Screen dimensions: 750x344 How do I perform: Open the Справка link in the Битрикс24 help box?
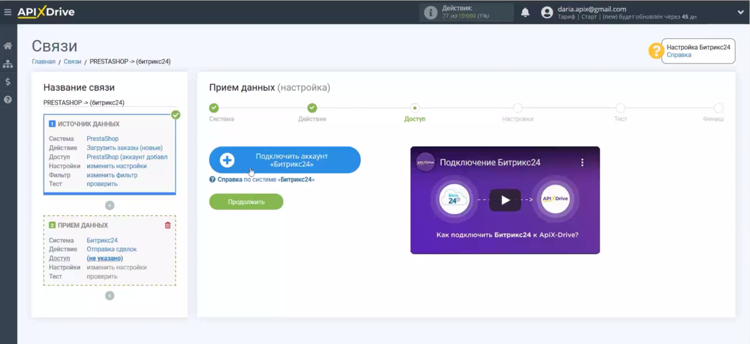click(679, 55)
